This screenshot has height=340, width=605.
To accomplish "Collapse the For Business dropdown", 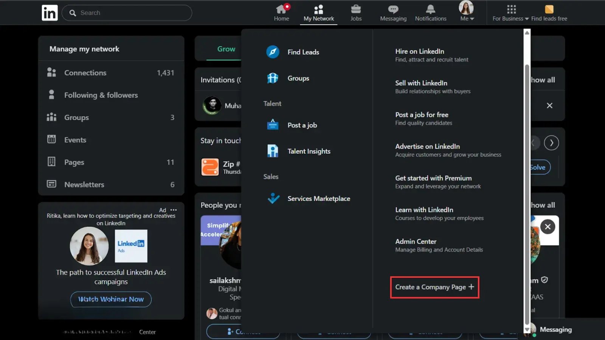I will point(510,12).
